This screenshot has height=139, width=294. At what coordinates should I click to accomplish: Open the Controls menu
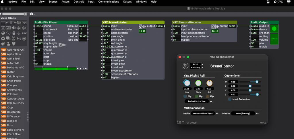(x=79, y=2)
